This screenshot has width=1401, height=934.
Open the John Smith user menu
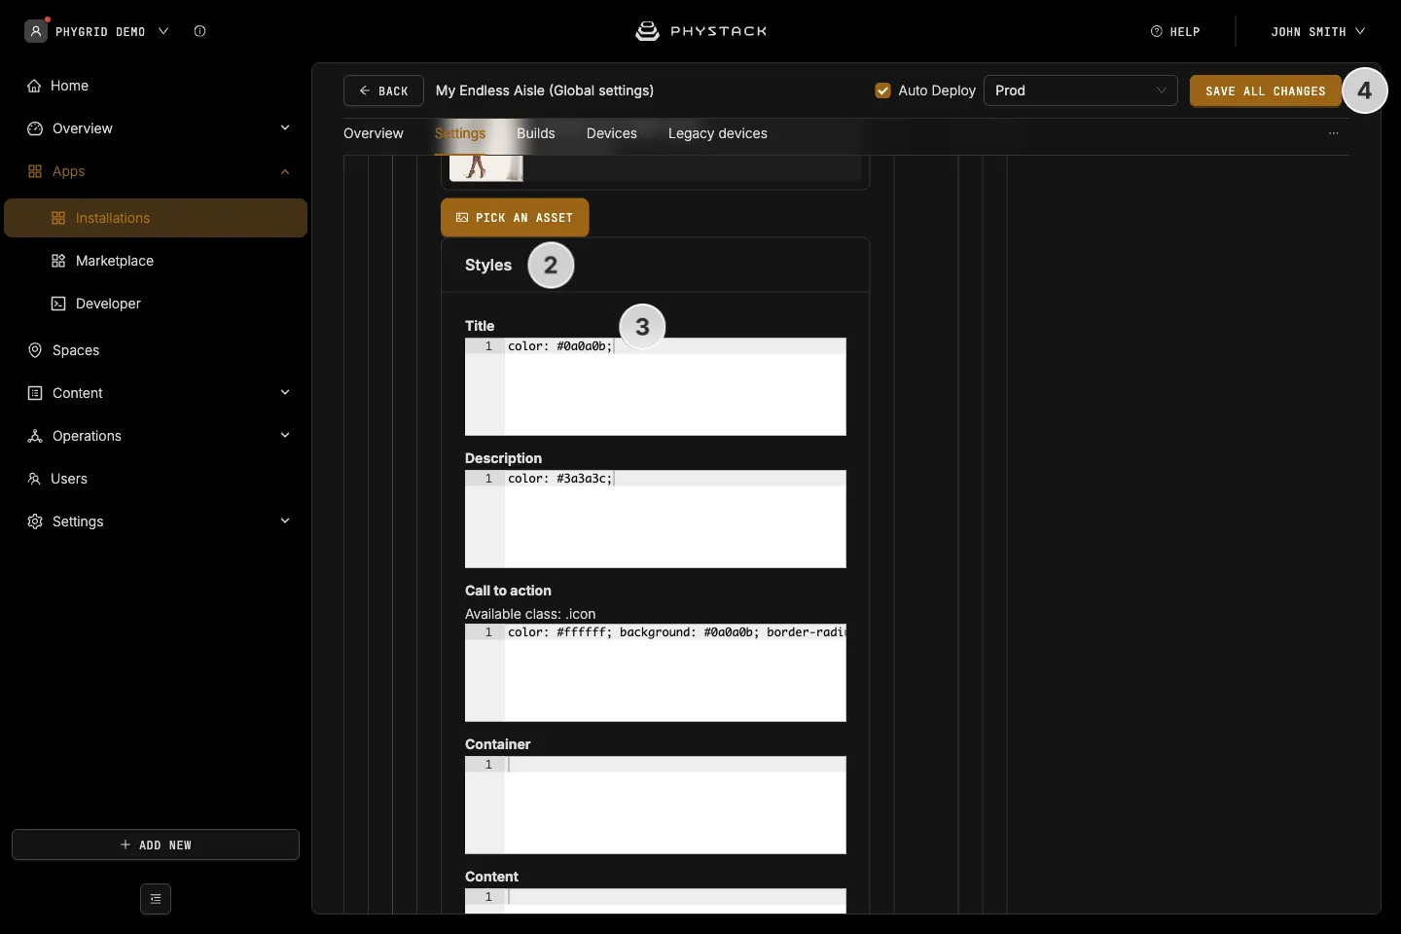pyautogui.click(x=1317, y=31)
